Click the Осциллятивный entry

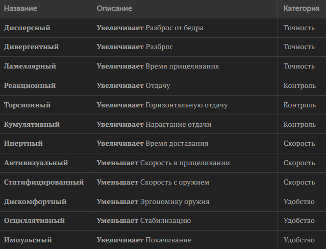34,221
